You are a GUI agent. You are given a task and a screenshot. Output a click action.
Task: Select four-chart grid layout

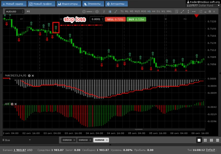click(205, 140)
